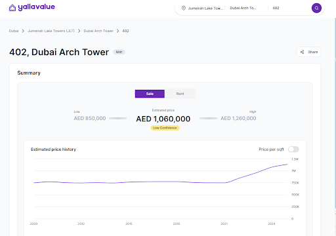
Task: Click chevron after Jumeirah Lake Towers breadcrumb
Action: pos(79,31)
